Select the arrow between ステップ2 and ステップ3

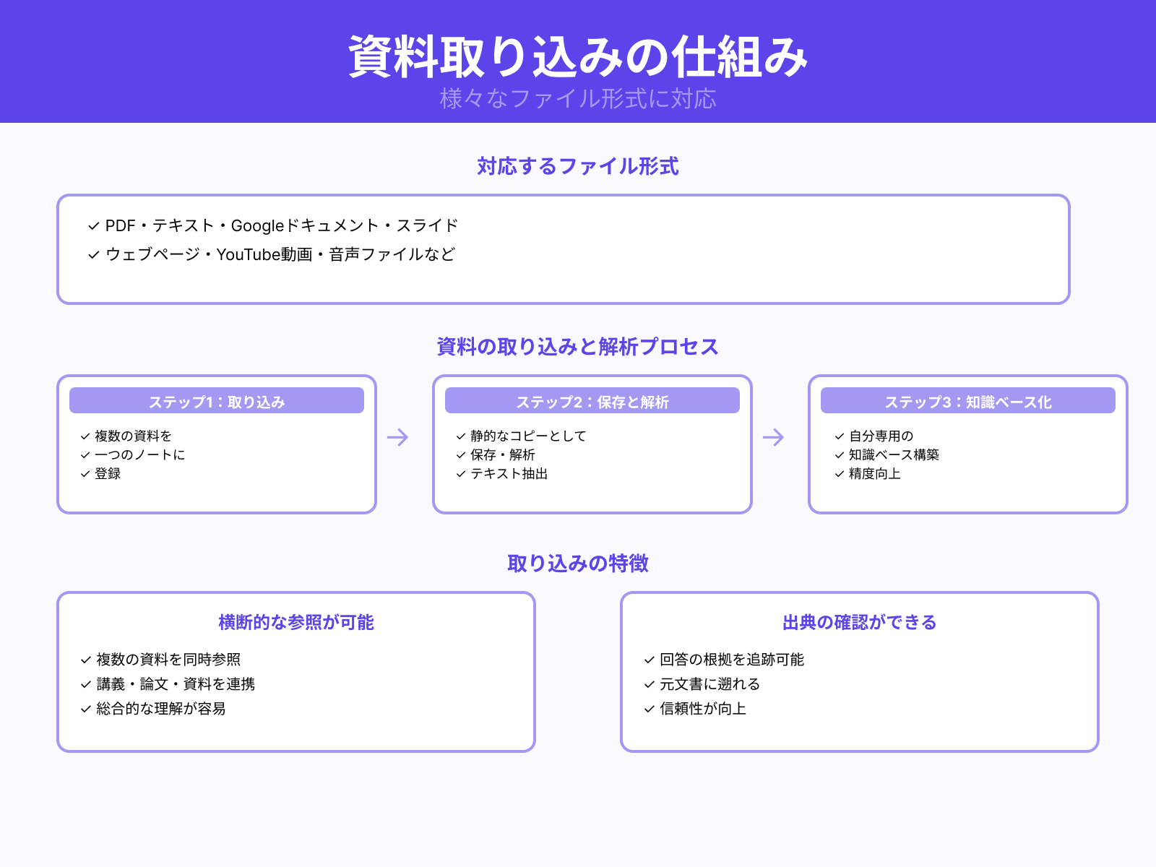point(774,437)
